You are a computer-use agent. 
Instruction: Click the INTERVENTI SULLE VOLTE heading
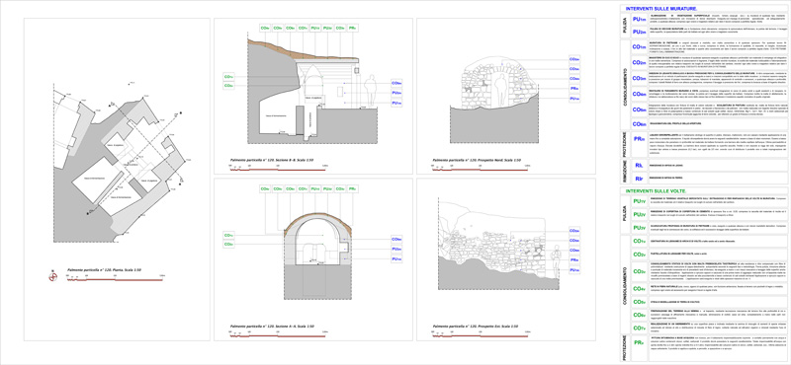[658, 191]
